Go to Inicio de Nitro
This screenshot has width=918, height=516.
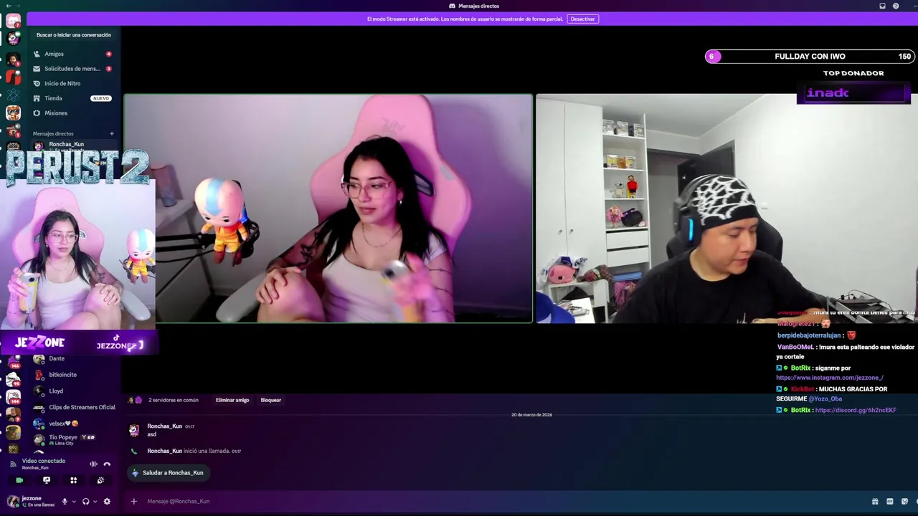(72, 83)
